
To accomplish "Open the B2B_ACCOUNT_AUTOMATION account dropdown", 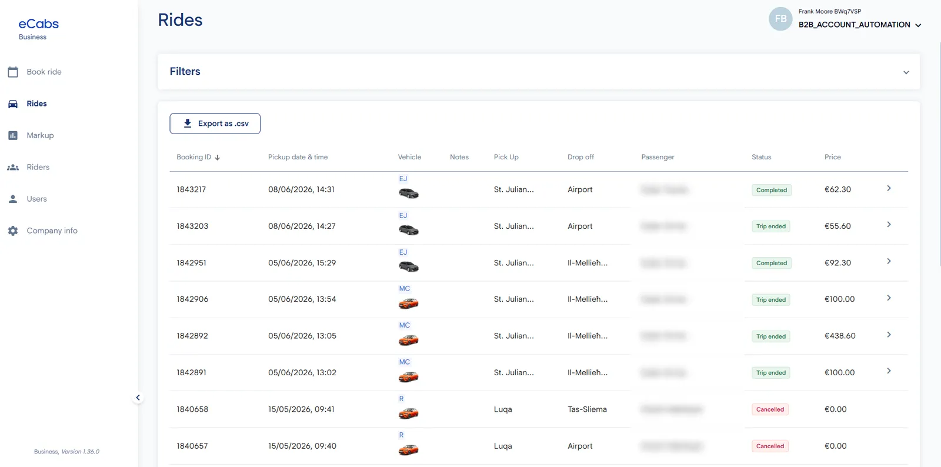I will tap(860, 25).
